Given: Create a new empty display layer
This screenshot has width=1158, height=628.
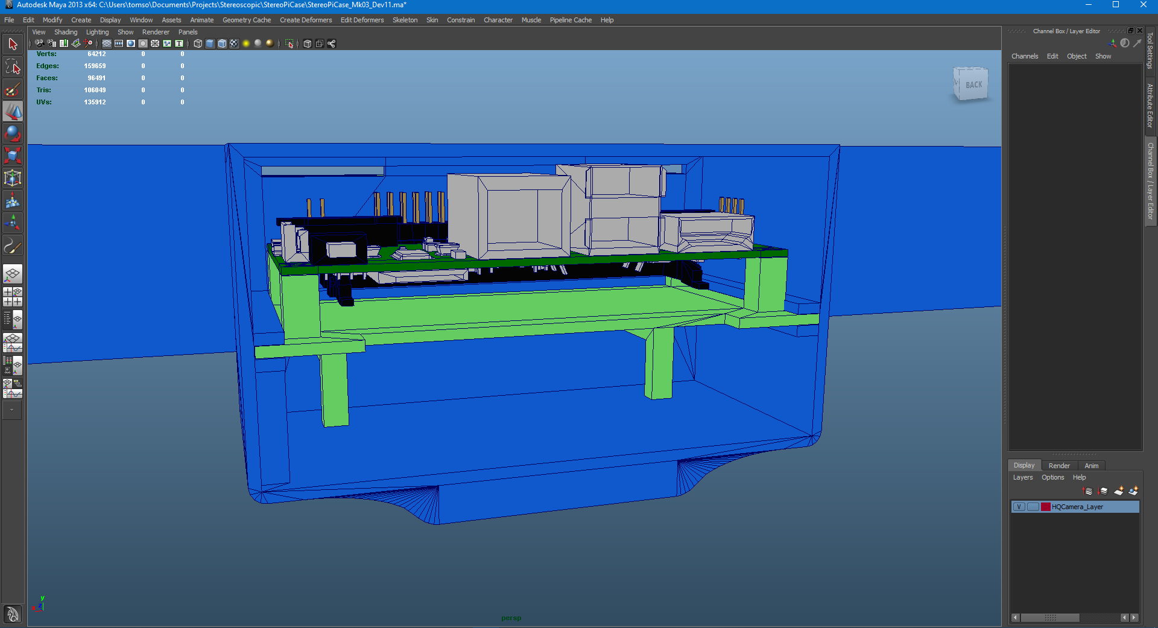Looking at the screenshot, I should click(x=1120, y=491).
